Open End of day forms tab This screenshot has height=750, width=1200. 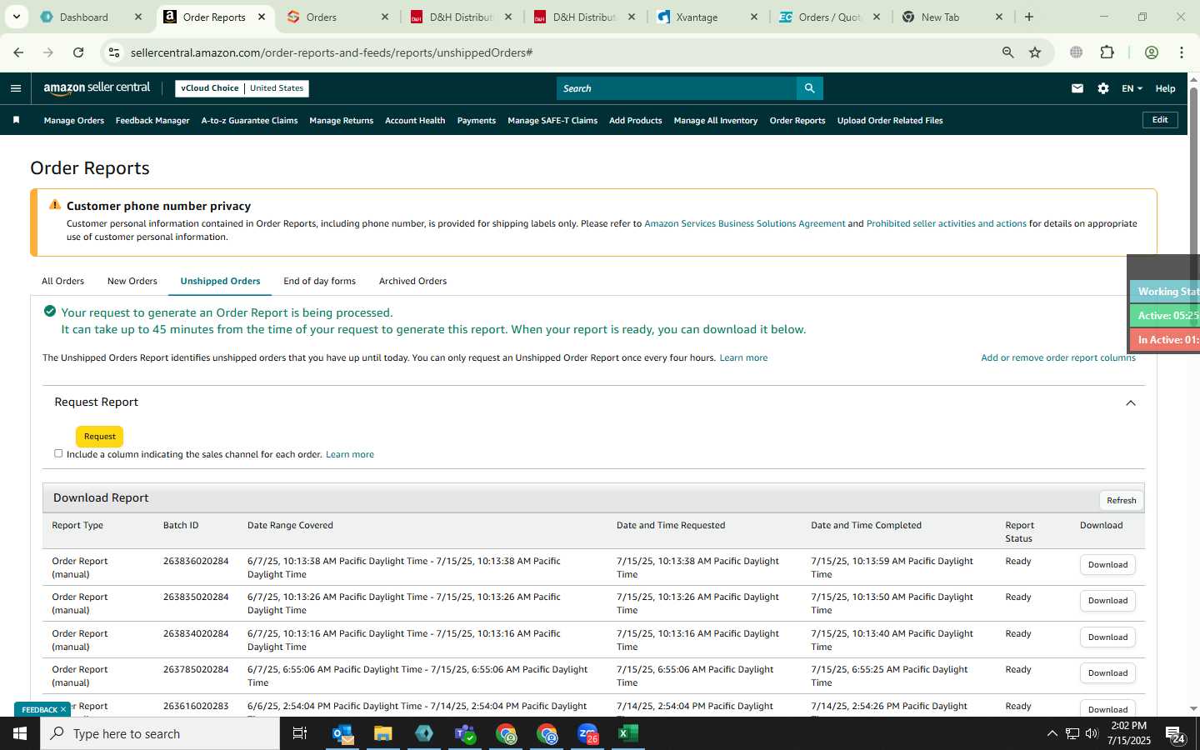(319, 281)
